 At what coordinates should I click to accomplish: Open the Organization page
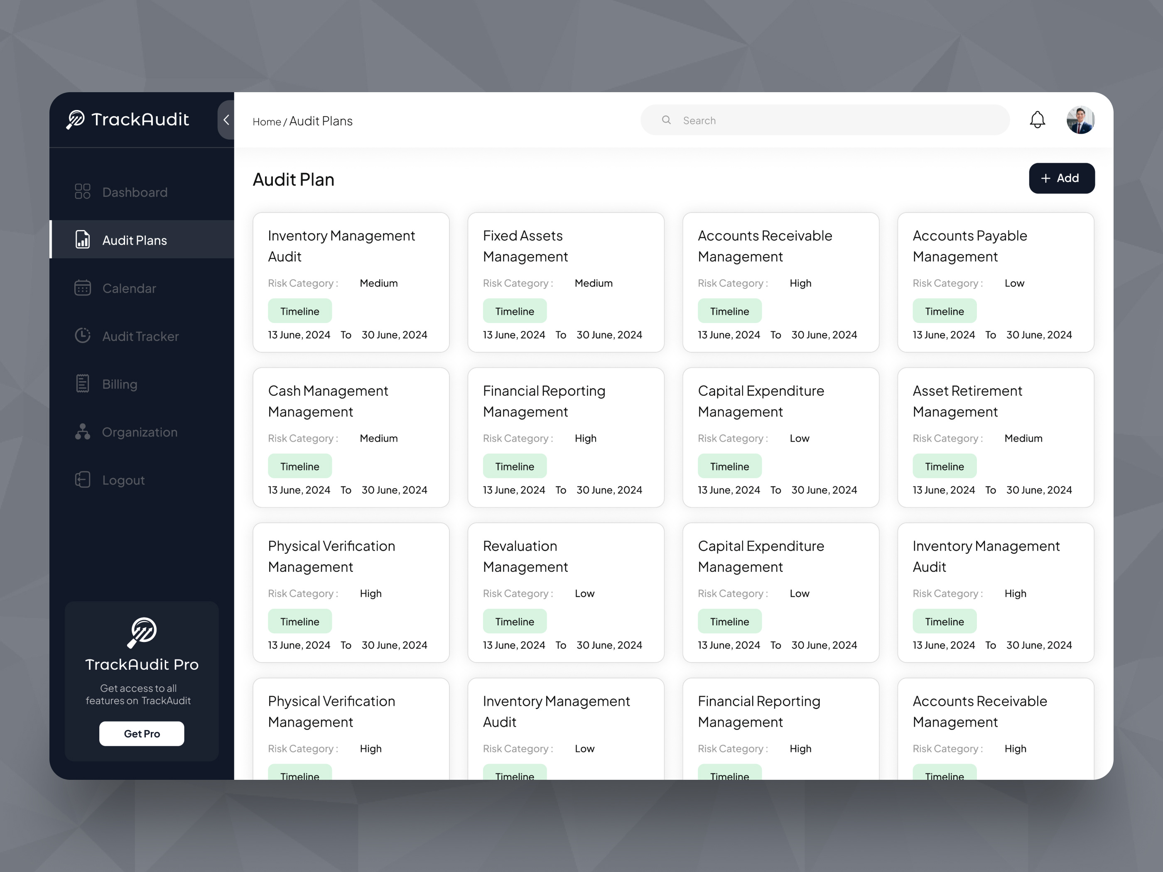(x=139, y=431)
